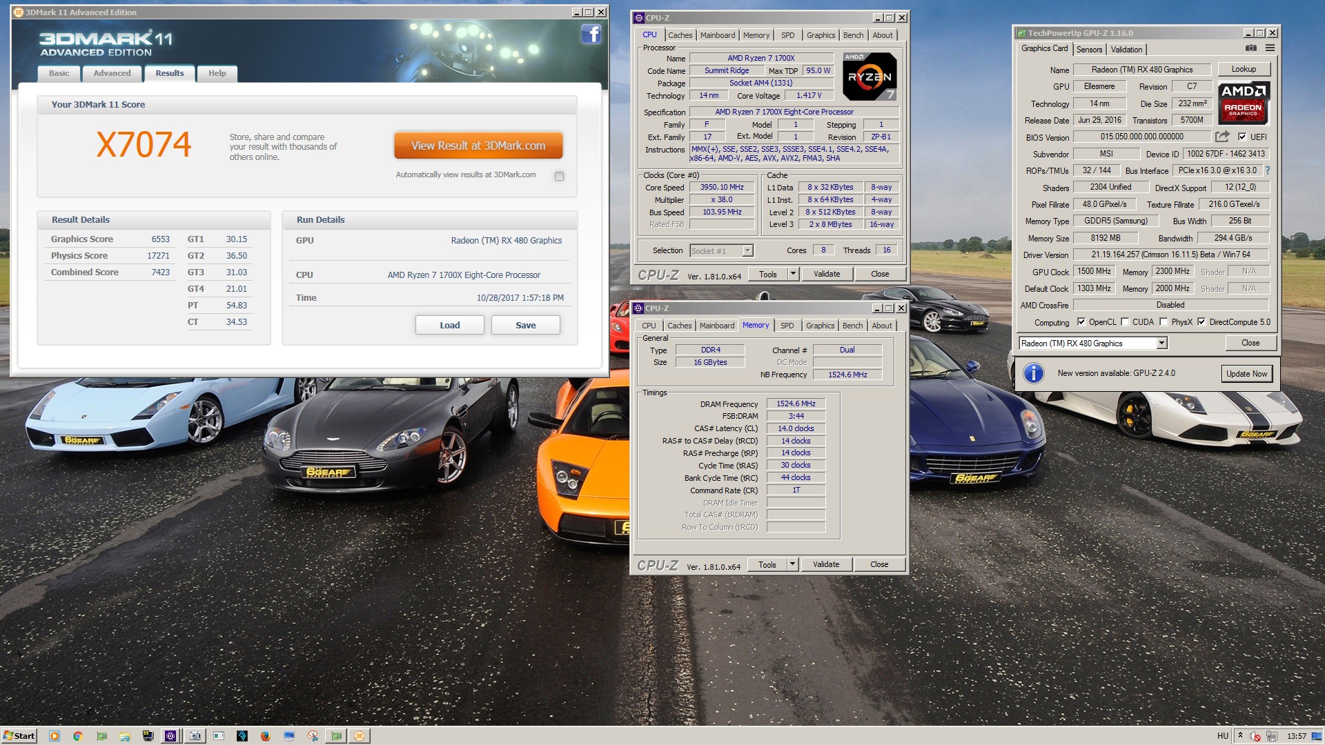This screenshot has width=1325, height=745.
Task: Open Firefox from the taskbar
Action: [x=265, y=736]
